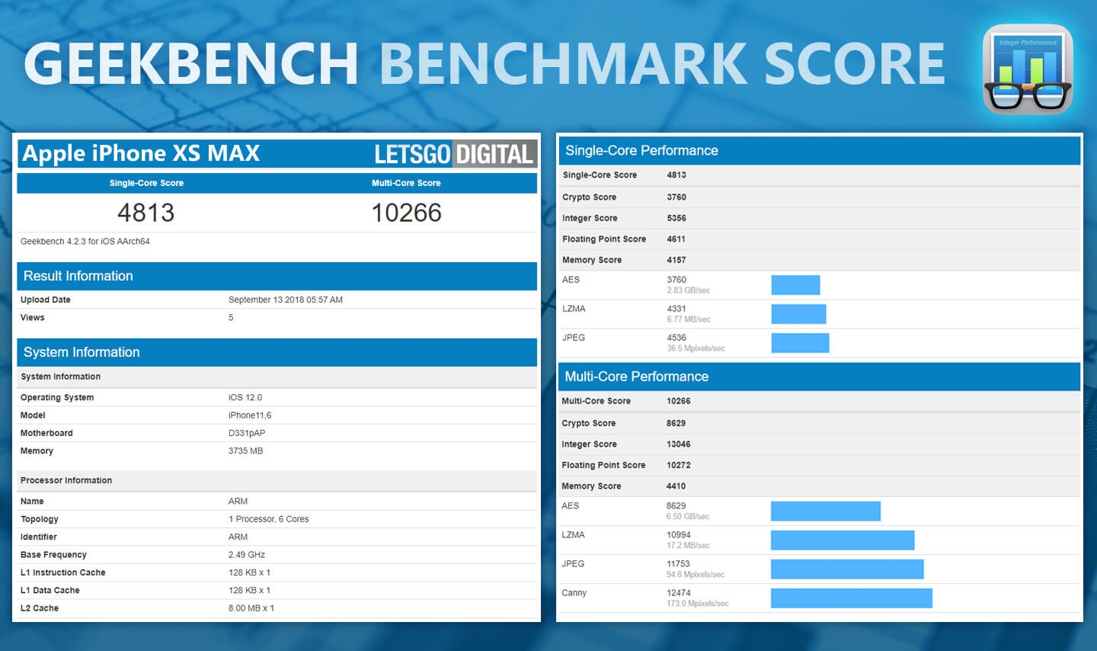Collapse the Processor Information section
1097x651 pixels.
click(x=66, y=480)
